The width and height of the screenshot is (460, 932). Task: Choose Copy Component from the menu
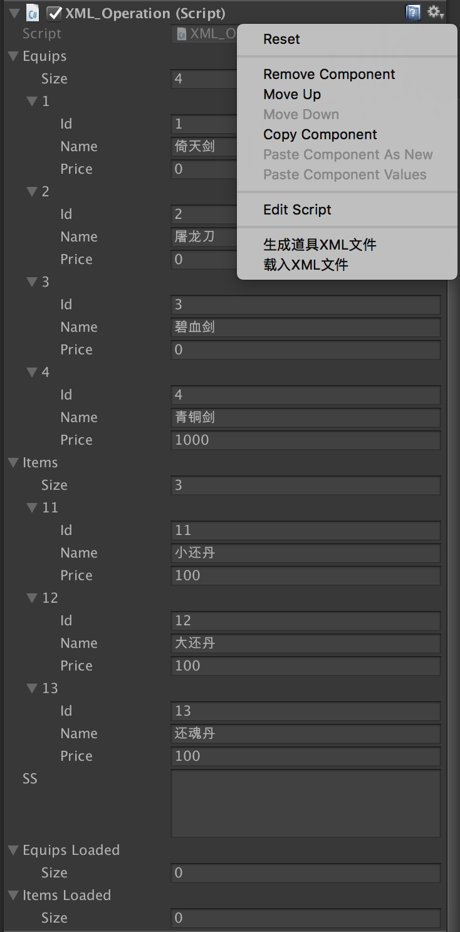(320, 134)
